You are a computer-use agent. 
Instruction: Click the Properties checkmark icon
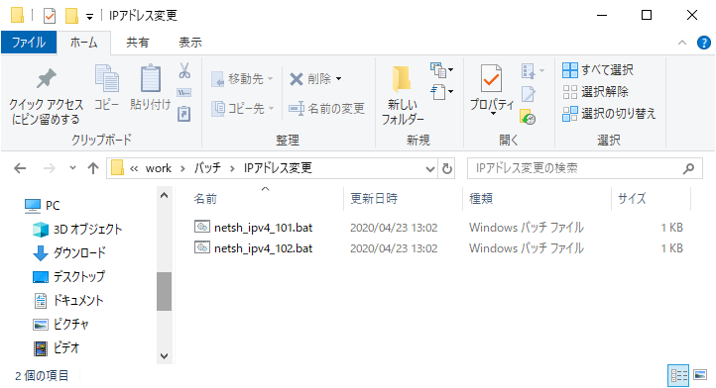point(491,78)
